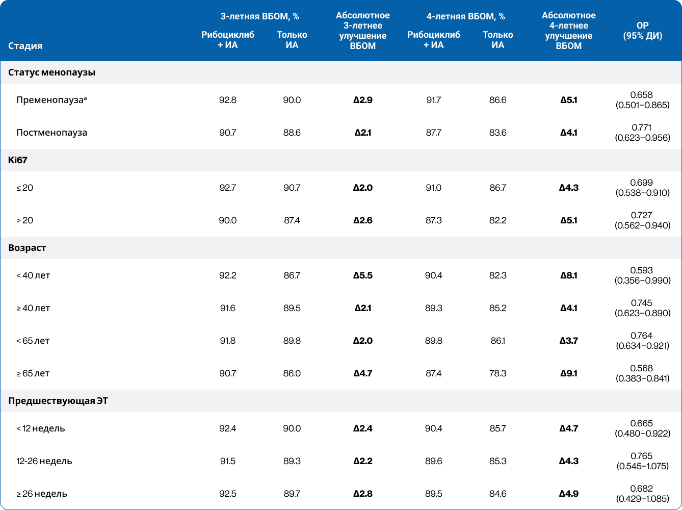Select the "Ki67" section heading

(18, 160)
